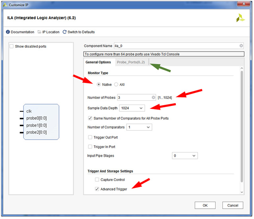This screenshot has width=254, height=219.
Task: Select the General Options tab
Action: click(98, 62)
